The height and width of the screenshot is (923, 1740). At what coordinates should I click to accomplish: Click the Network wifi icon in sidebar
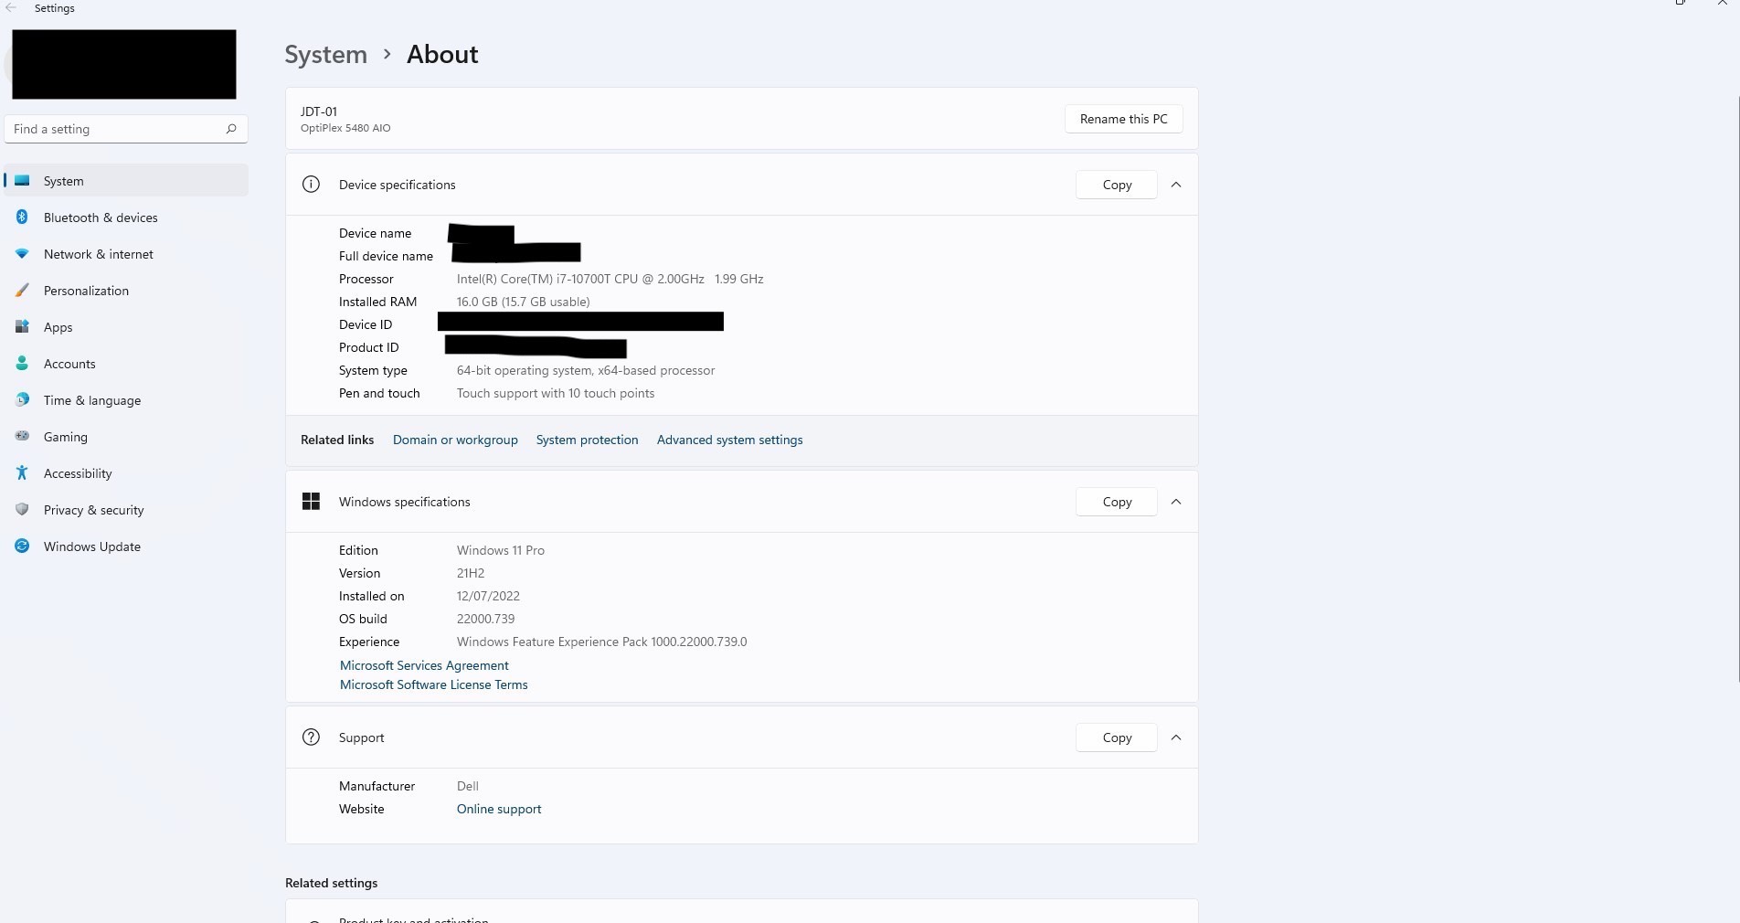[x=22, y=254]
